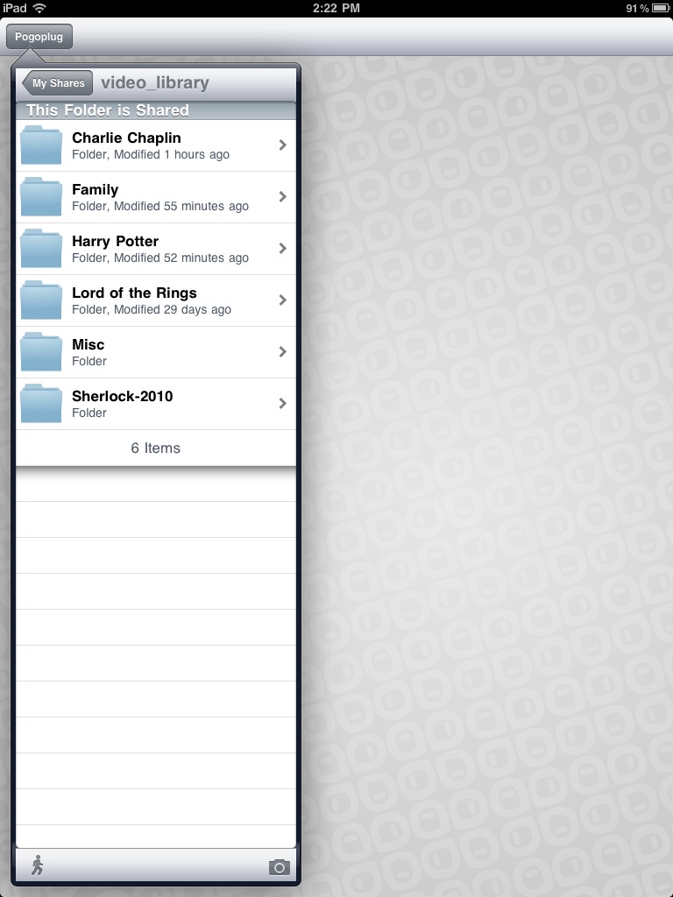
Task: Select the 'Lord of the Rings' name
Action: (134, 293)
